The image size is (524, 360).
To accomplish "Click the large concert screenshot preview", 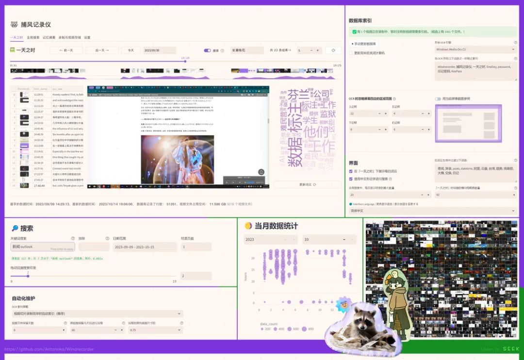I will 178,137.
